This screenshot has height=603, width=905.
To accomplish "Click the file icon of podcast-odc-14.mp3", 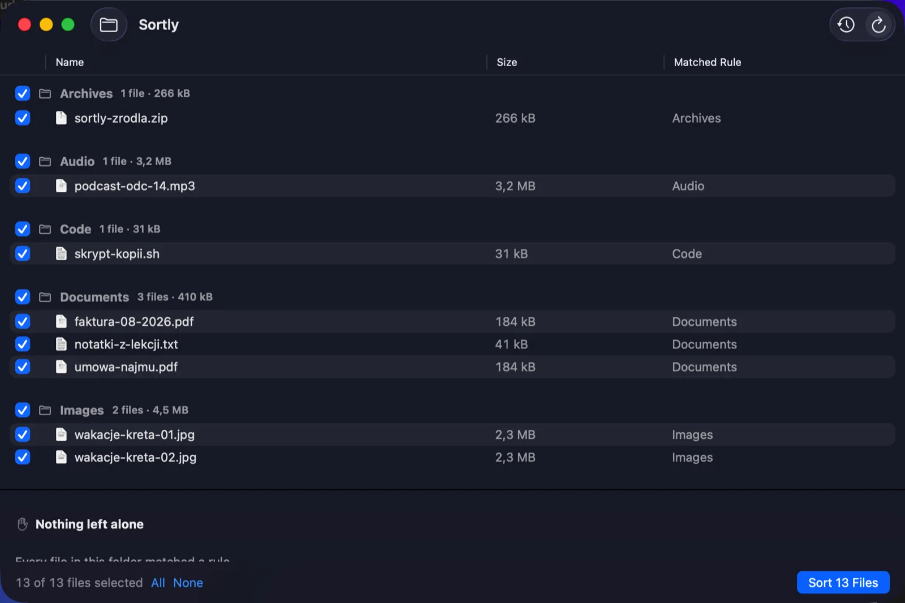I will pyautogui.click(x=61, y=186).
